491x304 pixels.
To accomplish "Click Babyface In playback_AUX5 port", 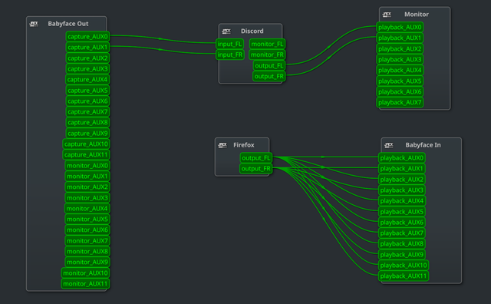I will point(402,212).
